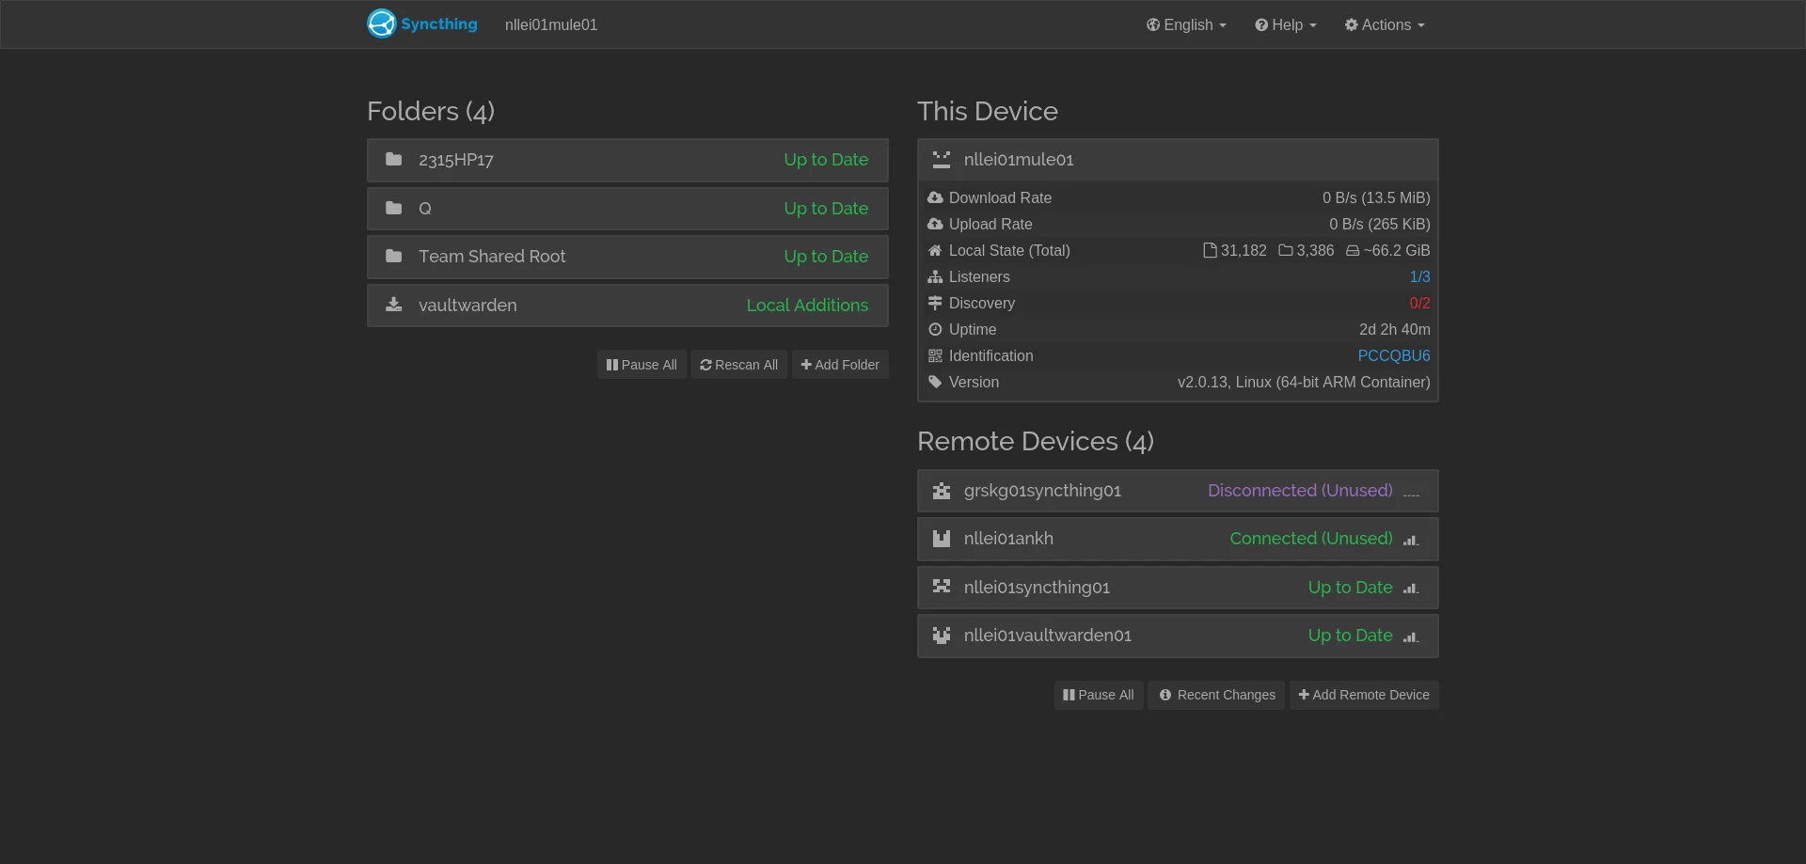The height and width of the screenshot is (864, 1806).
Task: Collapse the nllei01mule01 device panel
Action: [1178, 160]
